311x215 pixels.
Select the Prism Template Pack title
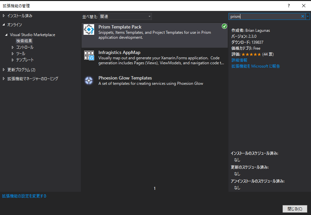120,27
